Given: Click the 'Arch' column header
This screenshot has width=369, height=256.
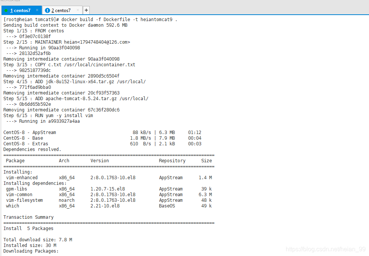Looking at the screenshot, I should tap(64, 160).
